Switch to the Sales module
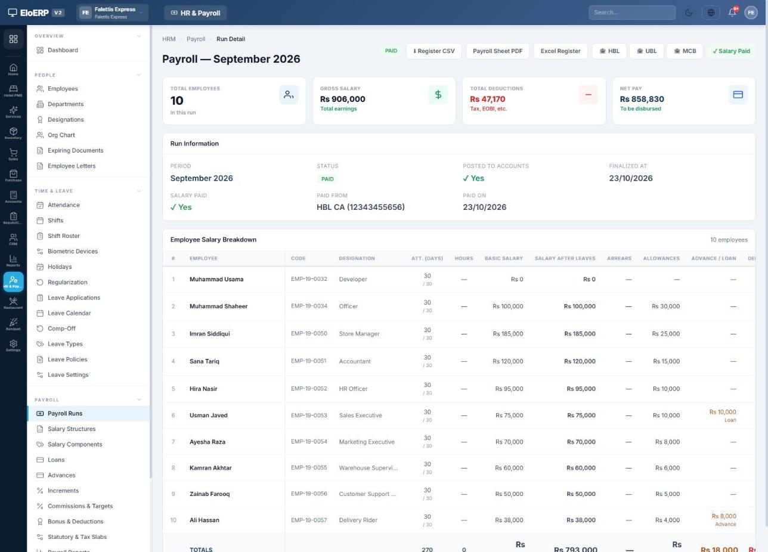Viewport: 768px width, 552px height. [13, 154]
